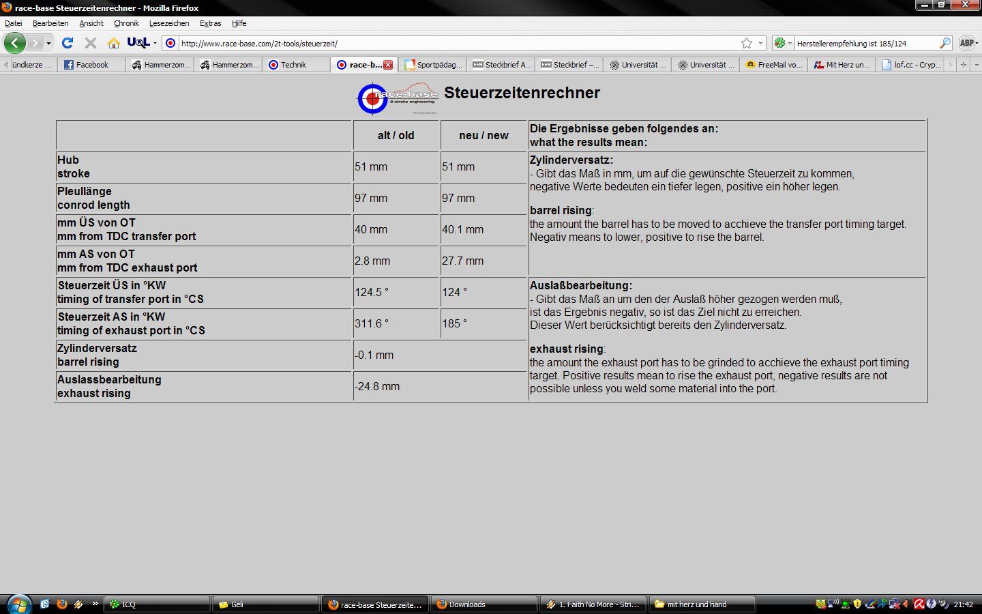Open the back/forward history dropdown arrow
This screenshot has width=982, height=614.
[48, 43]
